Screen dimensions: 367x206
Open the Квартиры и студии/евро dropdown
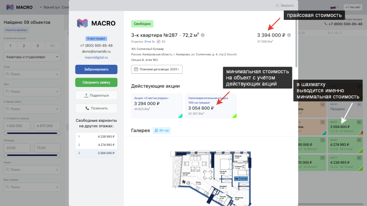32,57
